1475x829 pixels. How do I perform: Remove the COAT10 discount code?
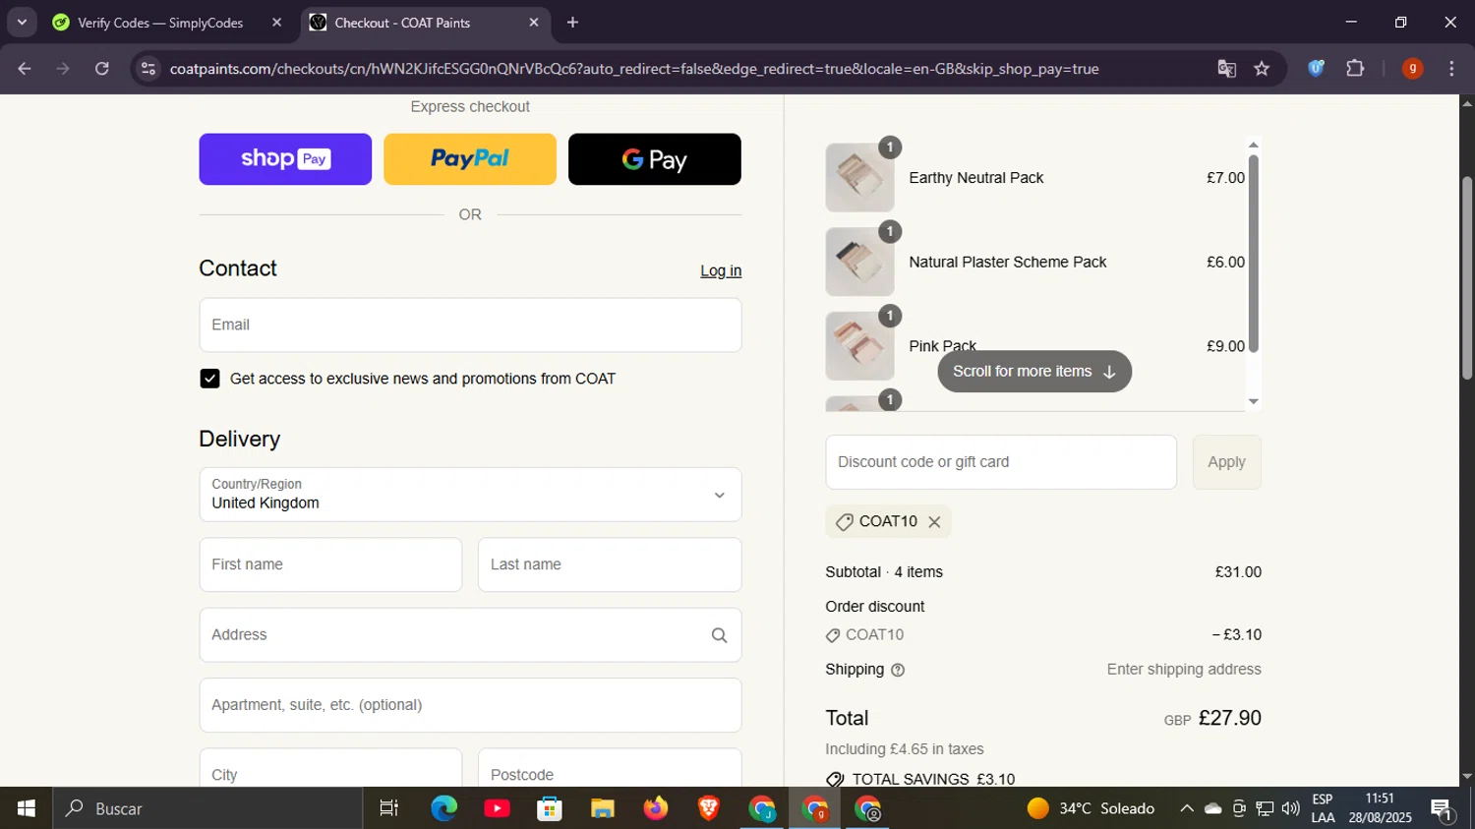tap(934, 522)
